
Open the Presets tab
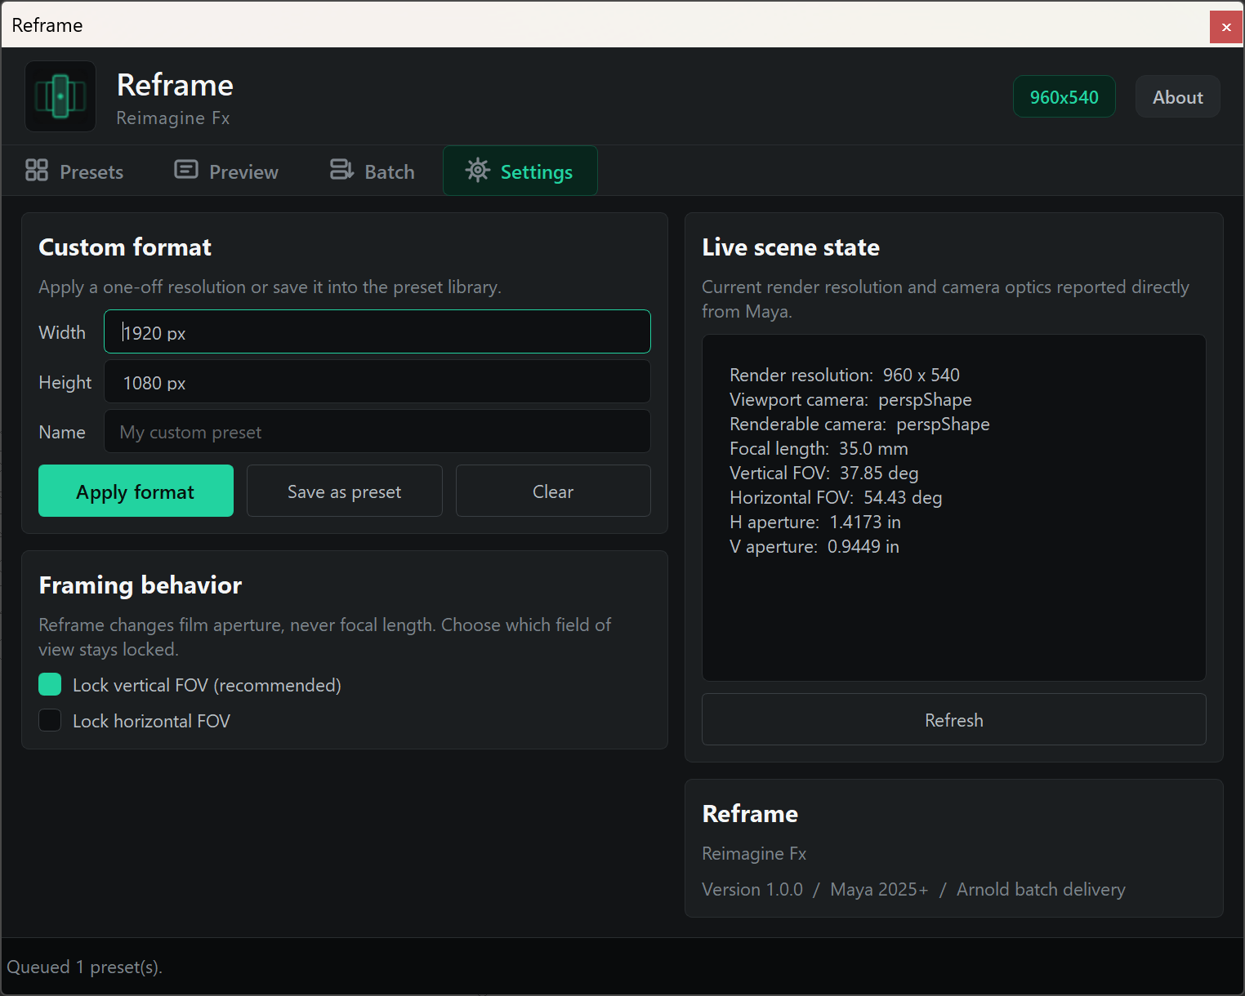[74, 171]
